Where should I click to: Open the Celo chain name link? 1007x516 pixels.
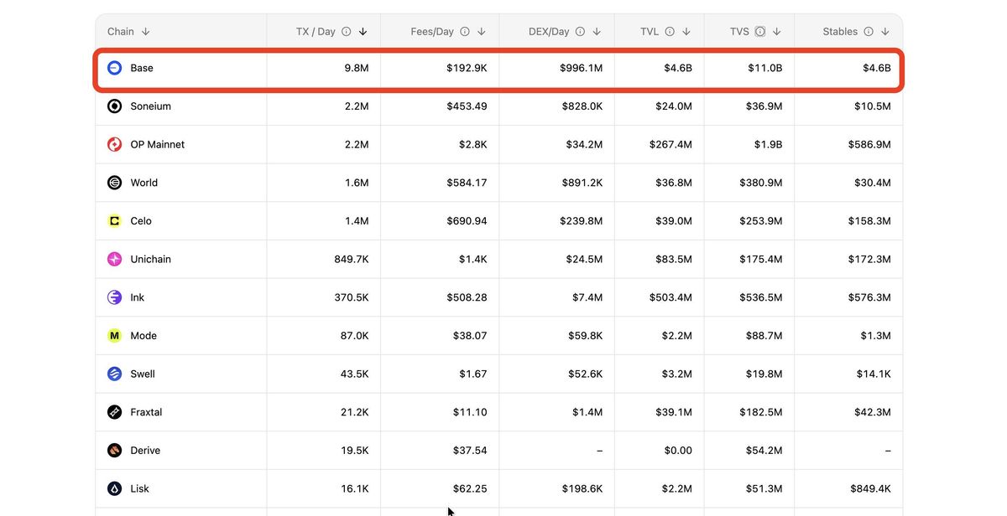(x=141, y=221)
